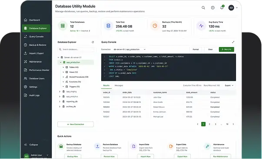Click the Maintenance wrench icon in Quick Actions
This screenshot has height=159, width=262.
(x=207, y=146)
